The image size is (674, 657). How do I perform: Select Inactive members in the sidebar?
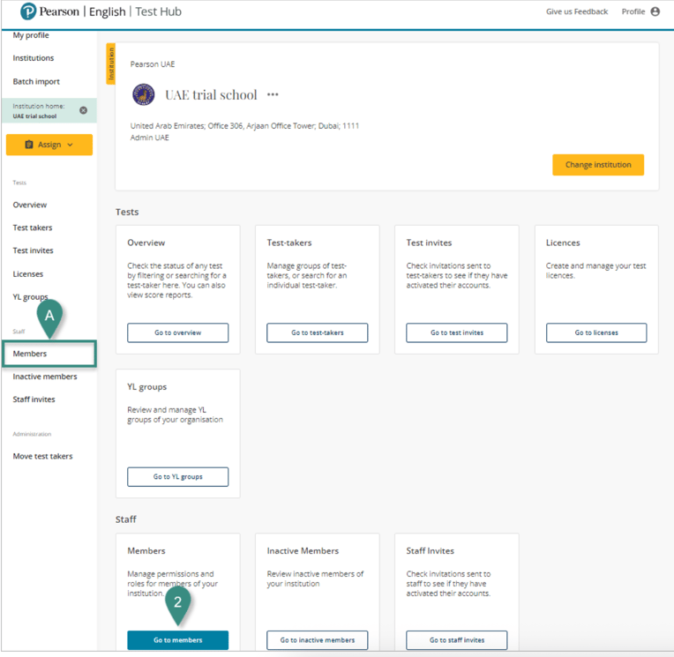45,377
